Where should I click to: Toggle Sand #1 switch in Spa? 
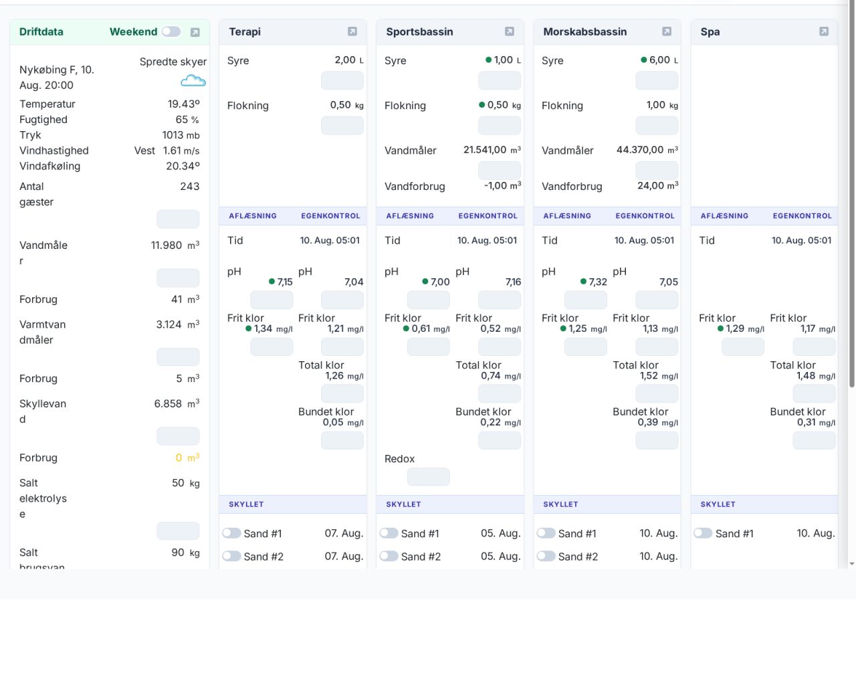[703, 533]
